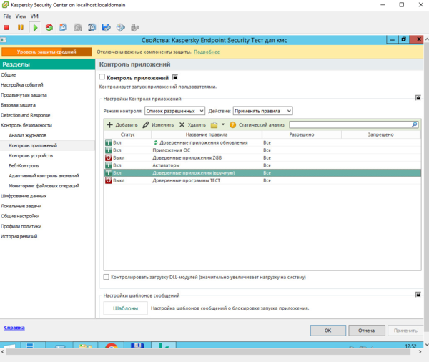Click the lock icon beside Контроль приложений

(175, 77)
